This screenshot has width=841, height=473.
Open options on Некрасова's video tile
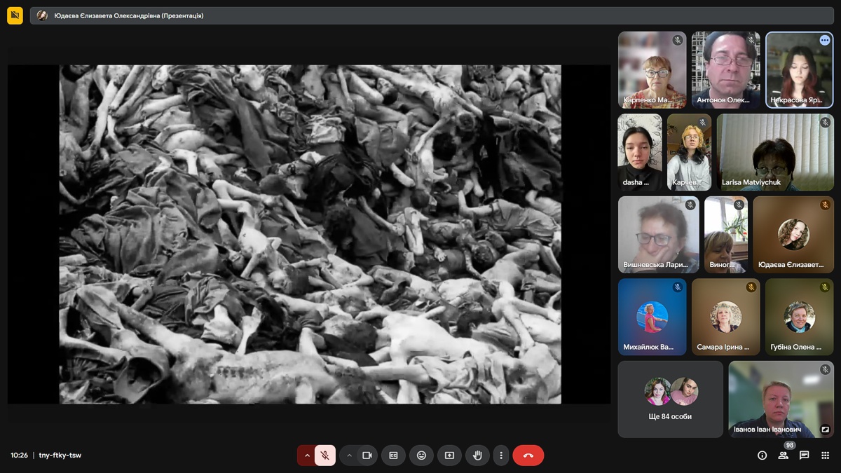(x=825, y=41)
